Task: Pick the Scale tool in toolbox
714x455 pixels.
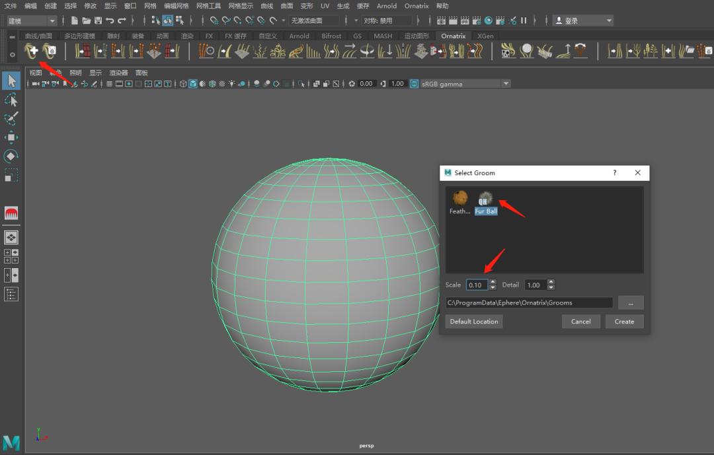Action: pos(11,175)
